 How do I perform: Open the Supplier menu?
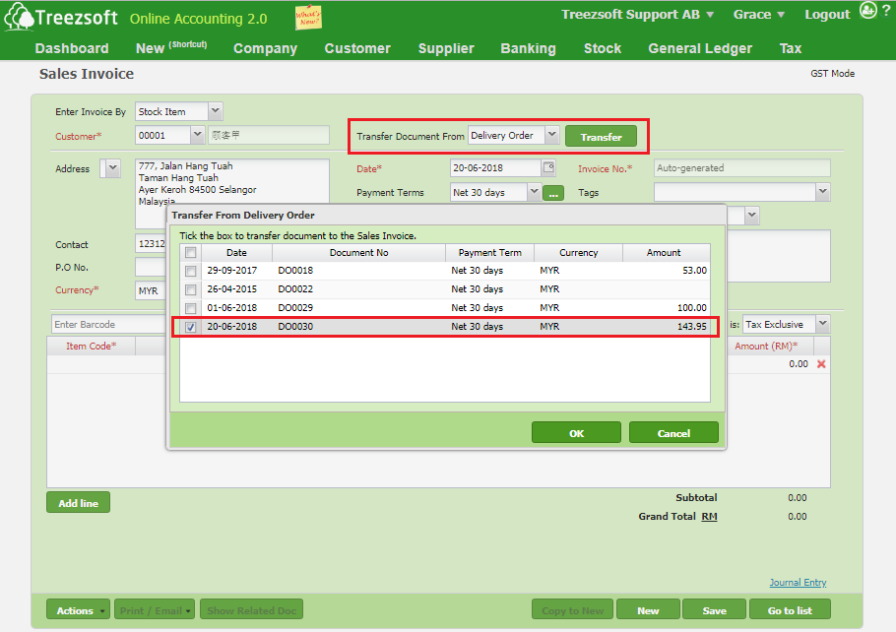click(446, 48)
